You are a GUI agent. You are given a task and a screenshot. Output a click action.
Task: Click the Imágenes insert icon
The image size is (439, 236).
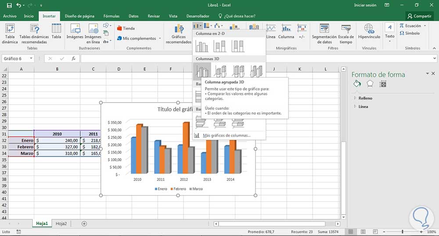click(75, 31)
